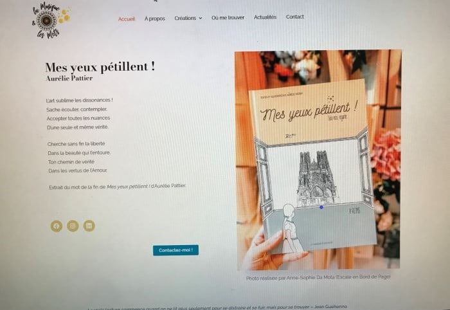Expand the Créations dropdown chevron
The image size is (450, 310).
click(201, 18)
